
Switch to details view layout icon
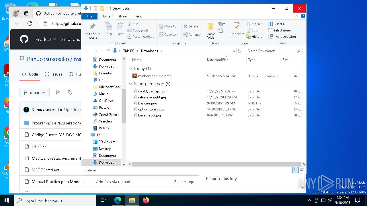tap(296, 170)
